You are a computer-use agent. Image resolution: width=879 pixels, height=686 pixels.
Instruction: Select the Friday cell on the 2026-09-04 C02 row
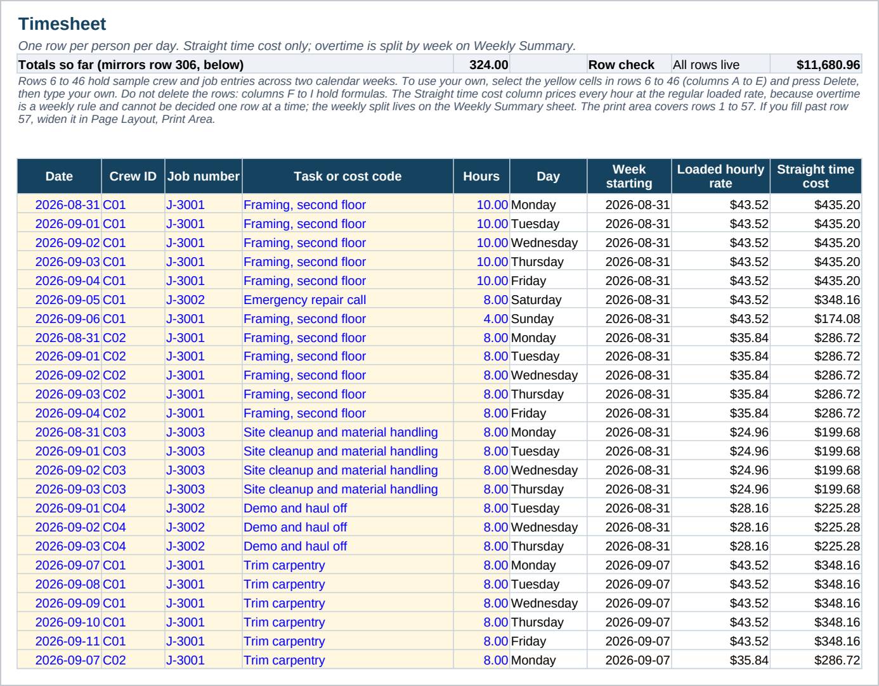coord(549,413)
